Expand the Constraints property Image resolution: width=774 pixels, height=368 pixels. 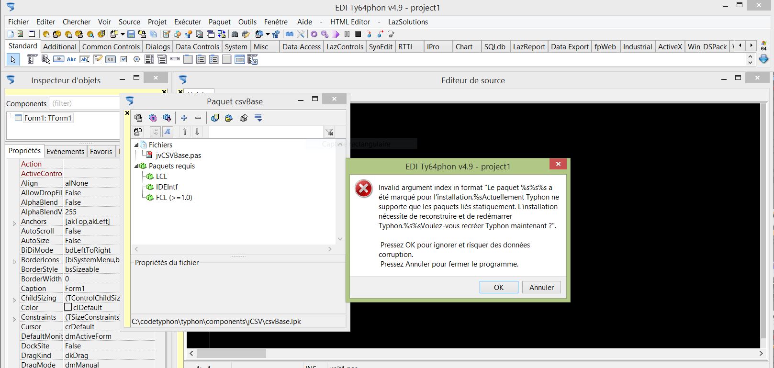click(14, 319)
